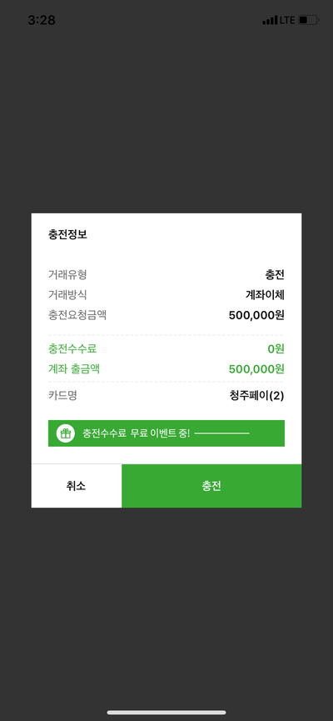Click the cellular signal bars icon
Image resolution: width=333 pixels, height=721 pixels.
270,20
